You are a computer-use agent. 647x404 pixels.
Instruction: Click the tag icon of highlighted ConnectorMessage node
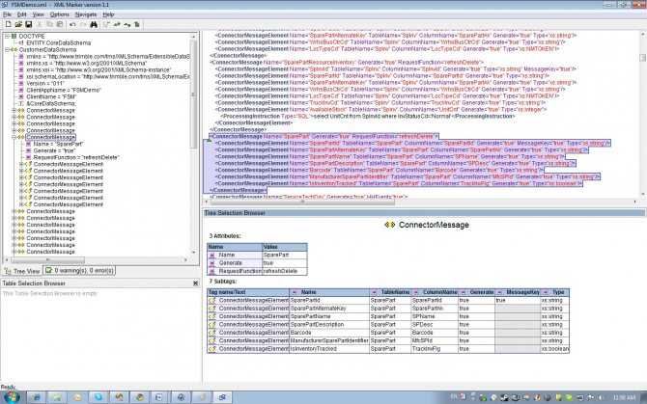click(21, 137)
